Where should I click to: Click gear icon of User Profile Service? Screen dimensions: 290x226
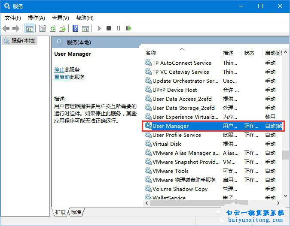(148, 135)
